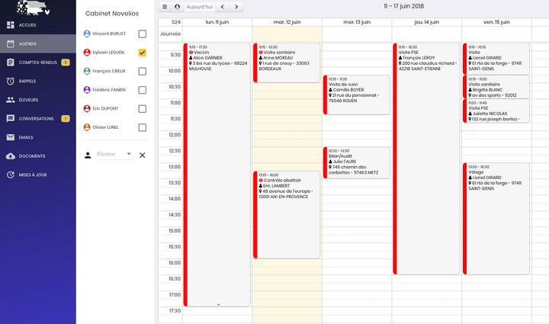Check the Eric DUPONT checkbox
Screen dimensions: 549x324
(x=142, y=109)
